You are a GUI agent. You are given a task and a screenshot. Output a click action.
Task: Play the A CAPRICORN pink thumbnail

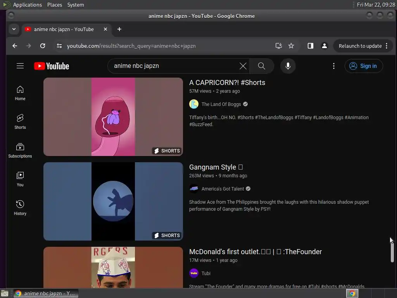tap(113, 116)
